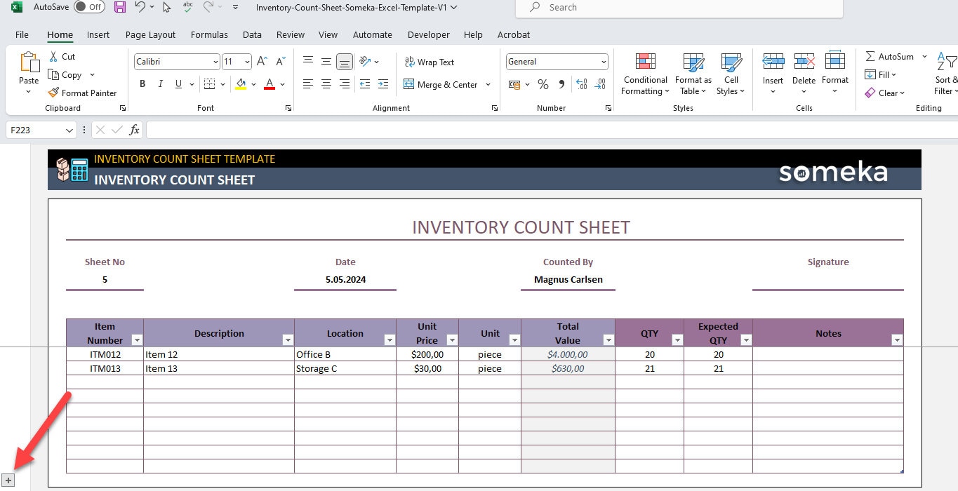Click the Increase Decimal icon
This screenshot has width=958, height=491.
(581, 84)
